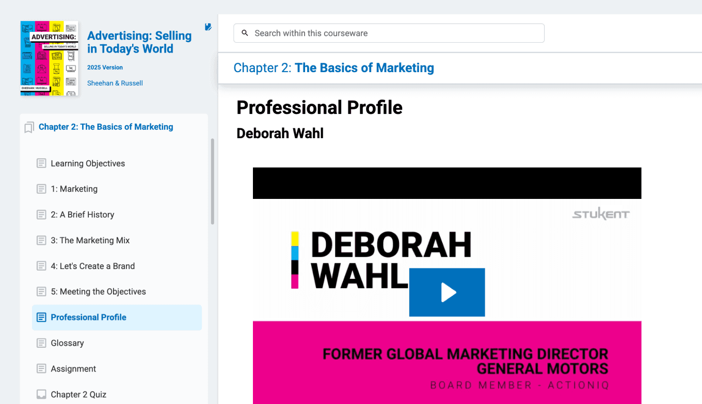
Task: Click the quiz icon beside Chapter 2 Quiz
Action: [41, 395]
